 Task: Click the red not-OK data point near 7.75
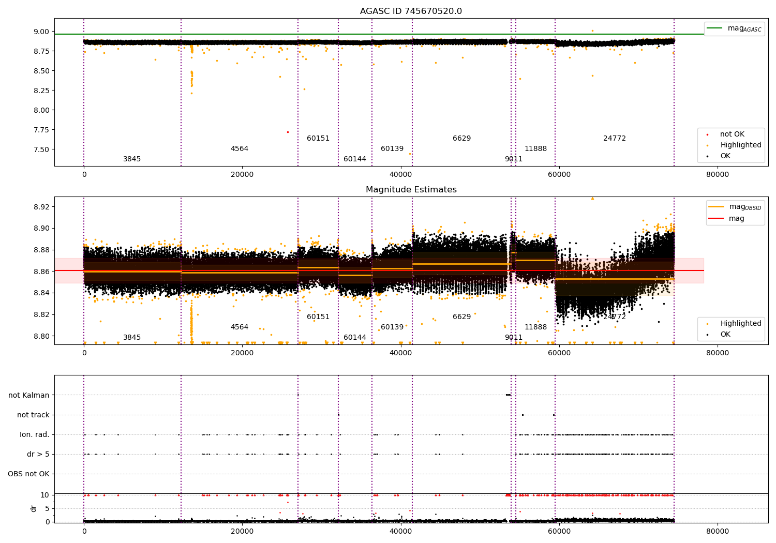(288, 132)
